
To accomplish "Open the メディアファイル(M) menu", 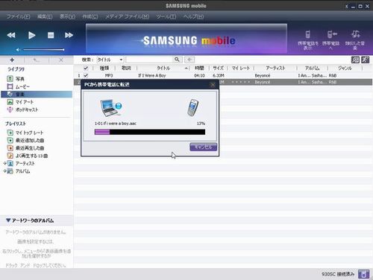I will pyautogui.click(x=127, y=16).
